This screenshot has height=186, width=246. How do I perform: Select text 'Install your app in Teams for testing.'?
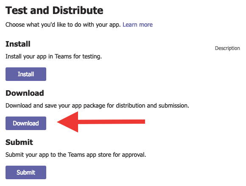(54, 56)
